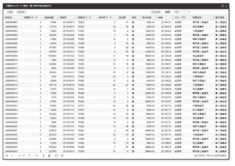Screen dimensions: 235x166
Task: Select order J000000009 cell
Action: tap(11, 56)
